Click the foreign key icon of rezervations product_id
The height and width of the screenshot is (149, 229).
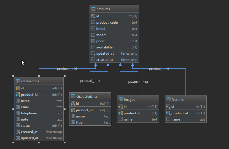pos(18,95)
